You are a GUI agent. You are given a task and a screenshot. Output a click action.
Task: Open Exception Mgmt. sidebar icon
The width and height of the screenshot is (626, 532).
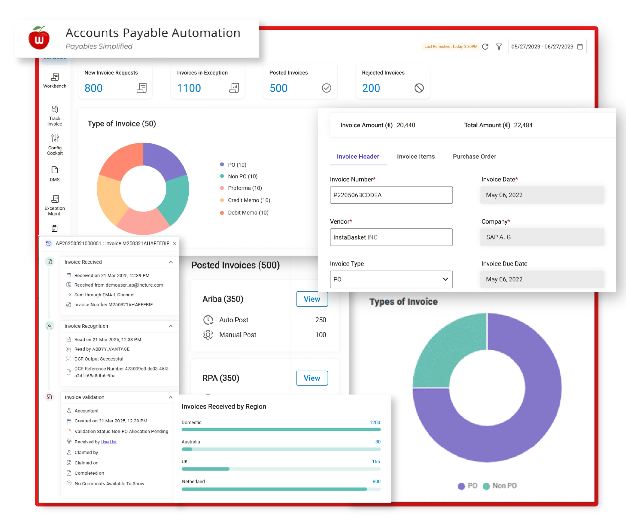[55, 199]
